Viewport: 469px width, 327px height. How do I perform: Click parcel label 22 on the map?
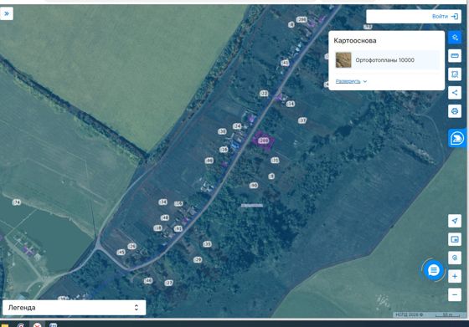(x=264, y=94)
